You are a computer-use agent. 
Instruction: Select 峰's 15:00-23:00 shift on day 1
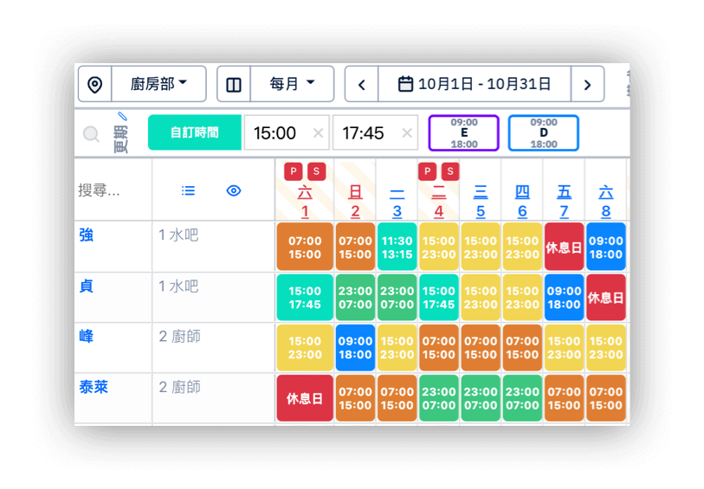(x=305, y=348)
